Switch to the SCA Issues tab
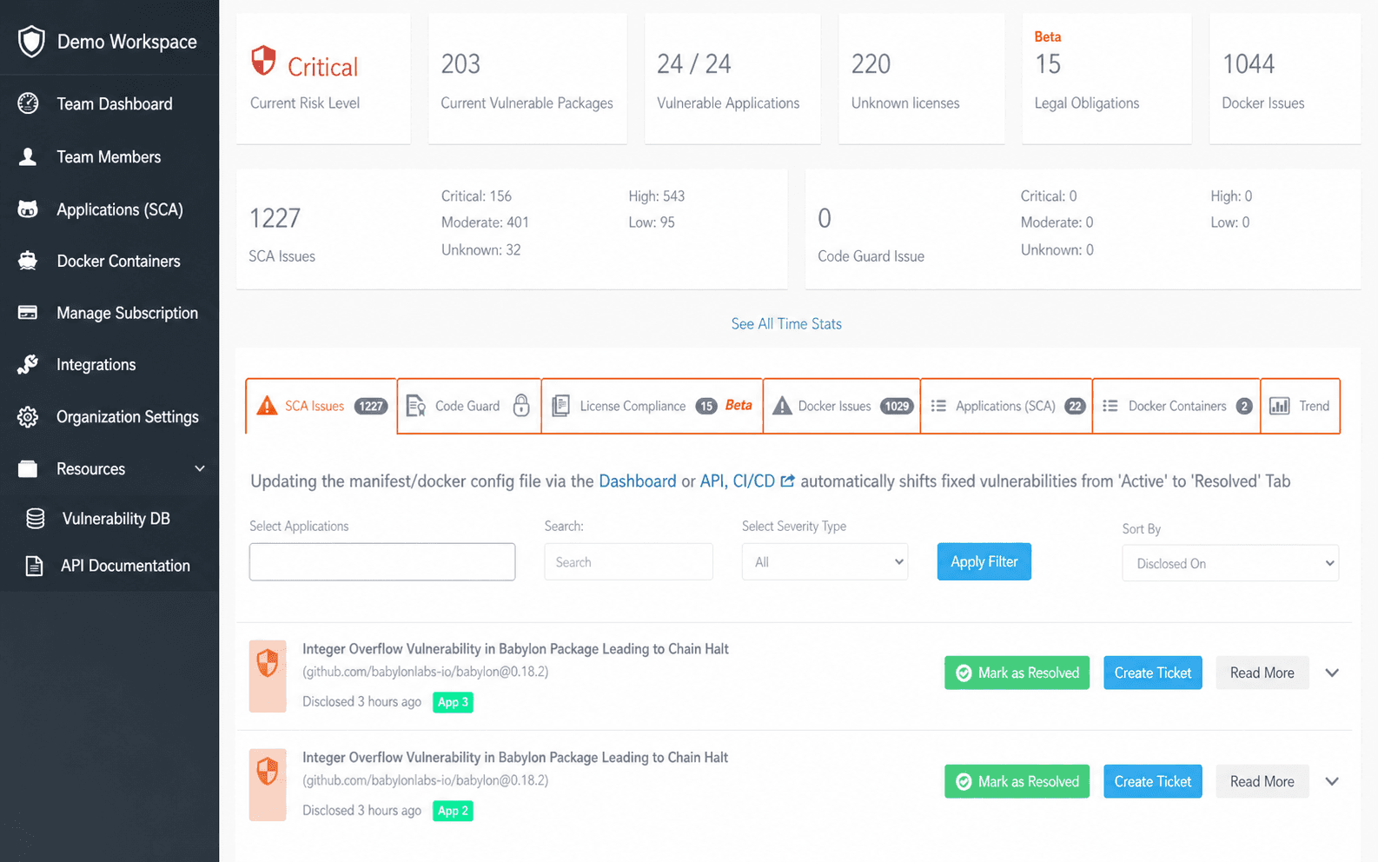The height and width of the screenshot is (862, 1378). pyautogui.click(x=321, y=406)
